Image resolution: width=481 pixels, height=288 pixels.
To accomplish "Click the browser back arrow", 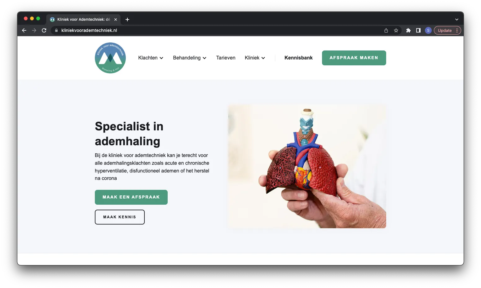I will [x=24, y=30].
